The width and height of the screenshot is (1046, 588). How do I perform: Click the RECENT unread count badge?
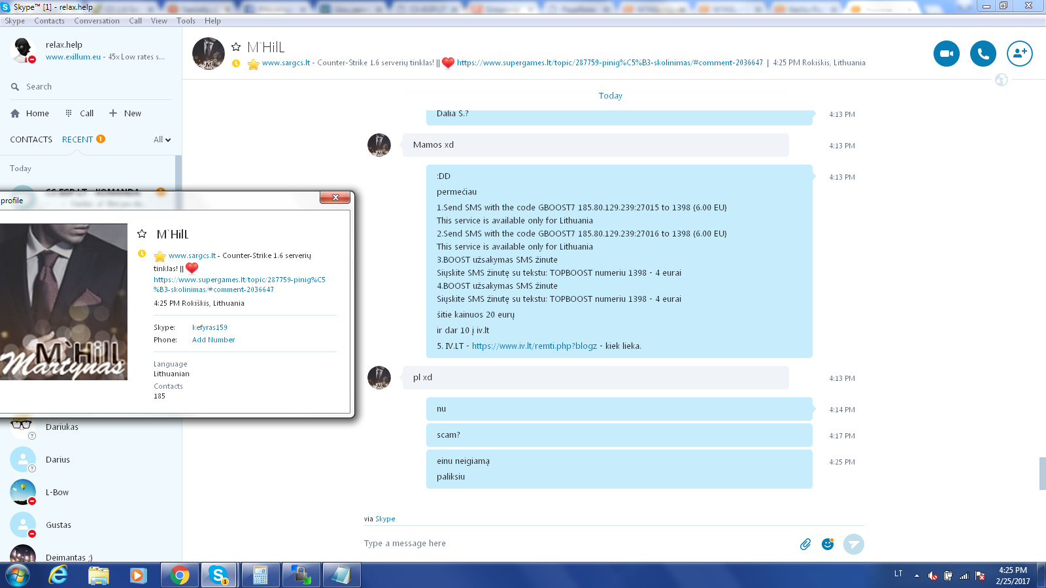point(101,139)
